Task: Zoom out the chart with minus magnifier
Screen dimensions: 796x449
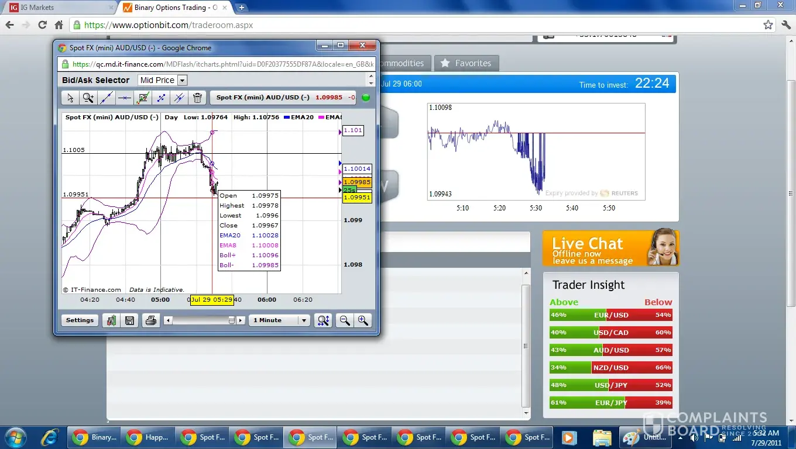Action: pos(345,320)
